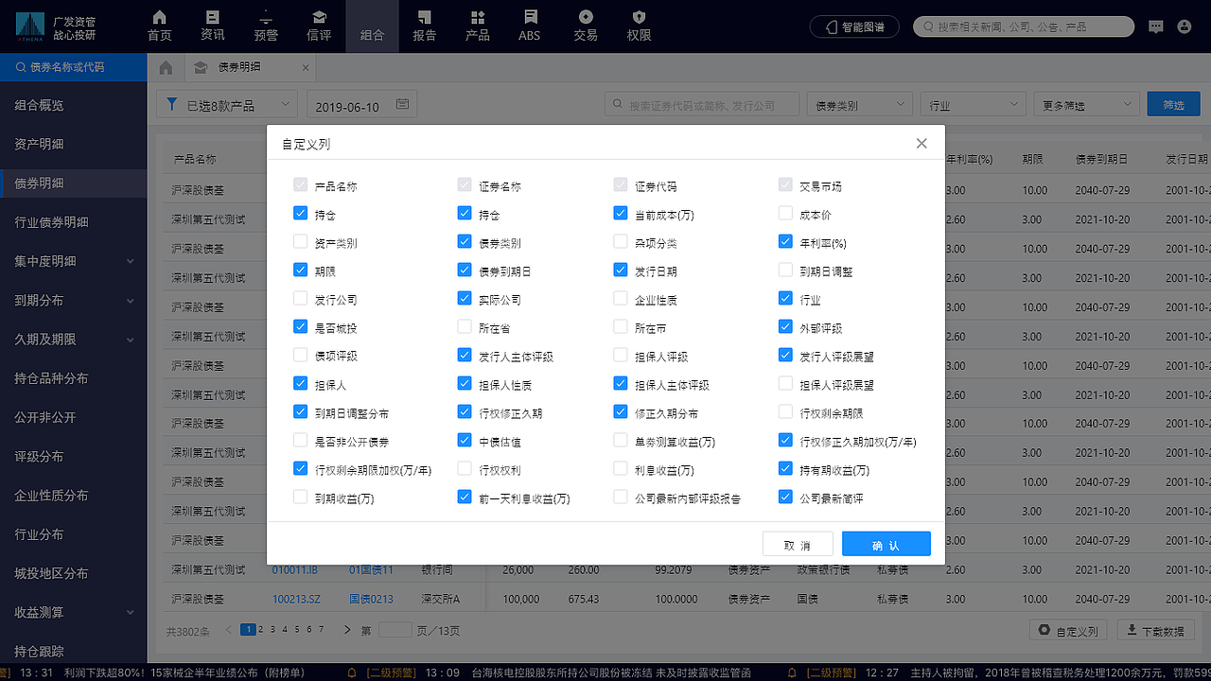
Task: Open the 行业 filter dropdown
Action: click(973, 104)
